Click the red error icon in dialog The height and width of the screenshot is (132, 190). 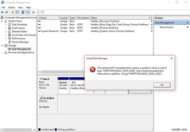tap(93, 69)
